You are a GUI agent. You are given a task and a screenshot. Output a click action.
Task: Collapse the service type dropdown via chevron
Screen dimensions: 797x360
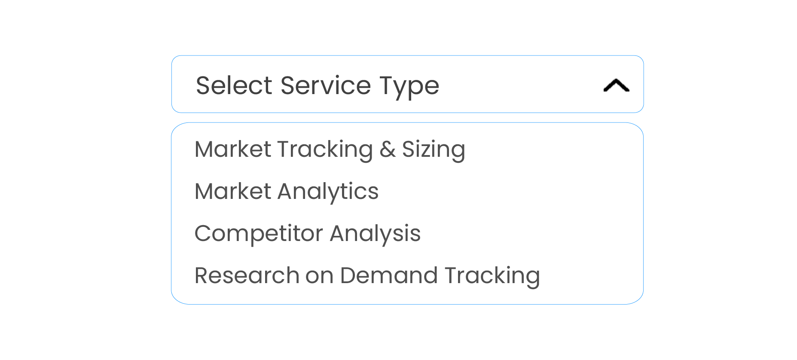click(616, 85)
